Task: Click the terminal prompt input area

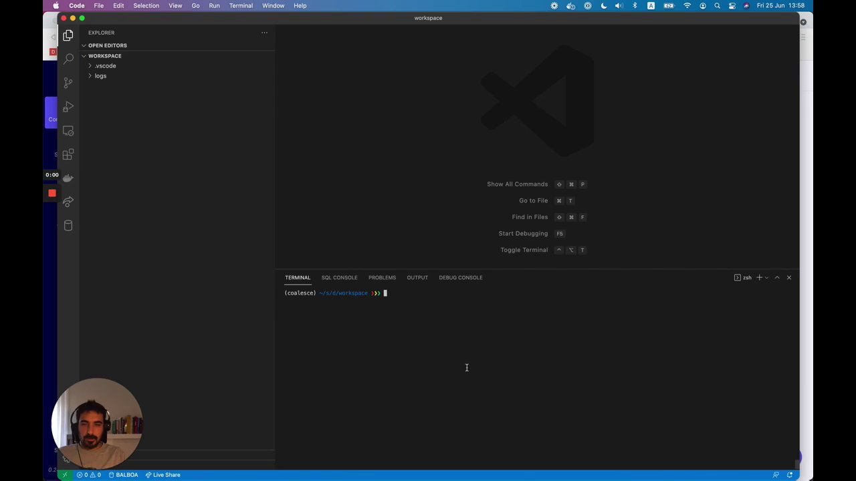Action: (385, 293)
